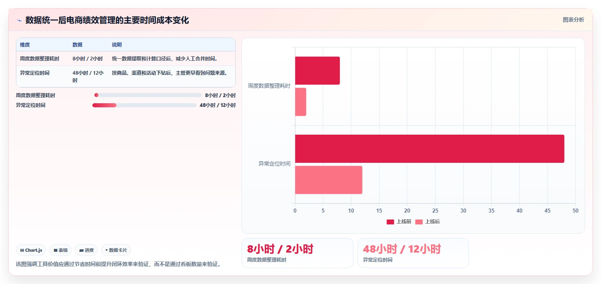Click the chart title 数据统一后电商绩效管理的主要时间成本变化

(107, 20)
